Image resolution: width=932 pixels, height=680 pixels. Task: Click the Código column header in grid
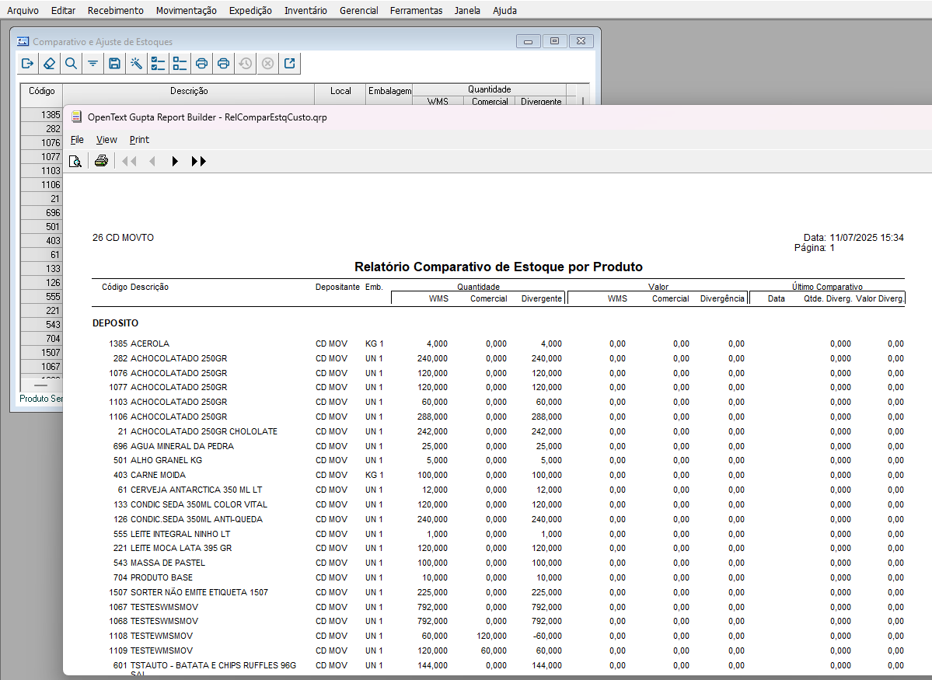click(41, 91)
